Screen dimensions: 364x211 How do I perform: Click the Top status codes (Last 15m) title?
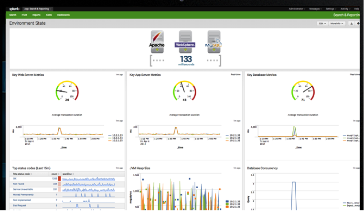point(32,168)
